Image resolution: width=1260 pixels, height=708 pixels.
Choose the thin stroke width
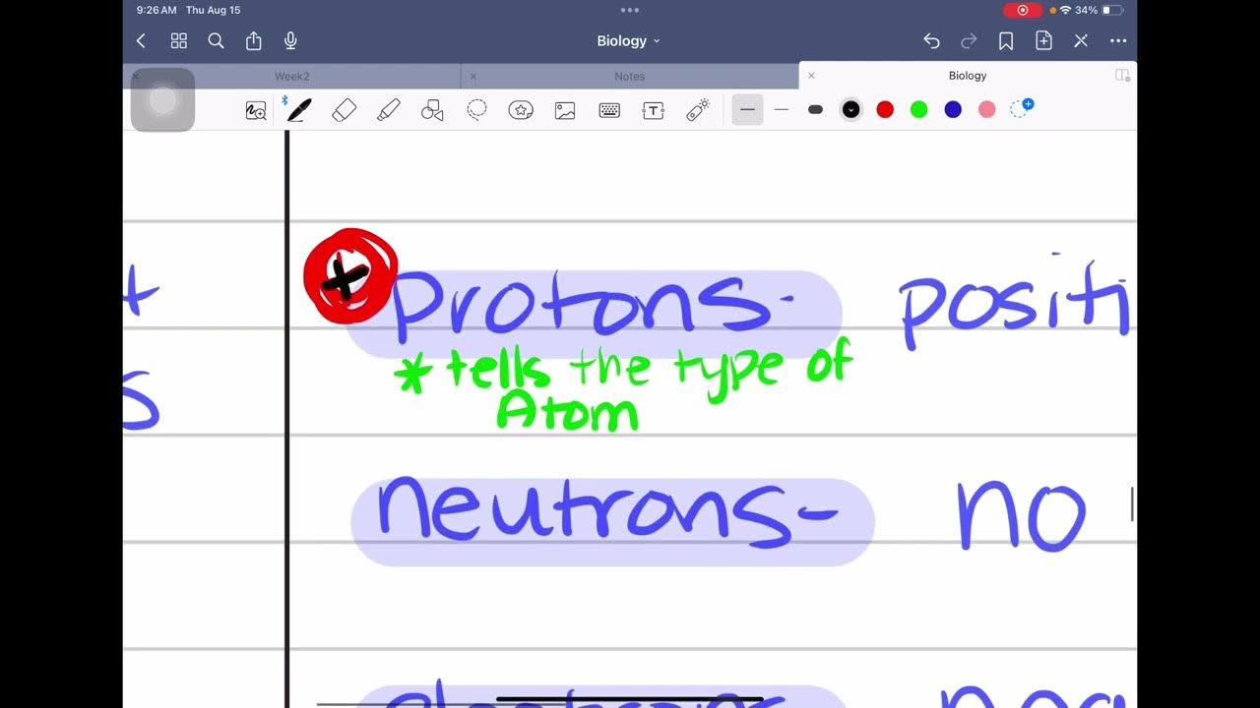point(748,109)
